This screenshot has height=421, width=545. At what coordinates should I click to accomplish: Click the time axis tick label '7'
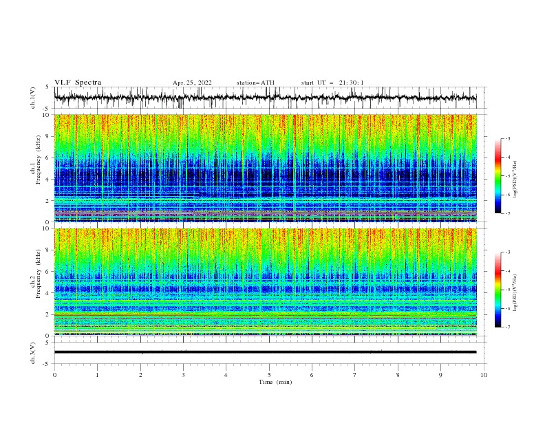click(x=355, y=375)
